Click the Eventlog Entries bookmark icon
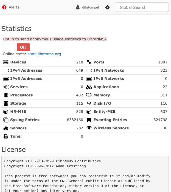Viewport: 171px width, 192px height. click(89, 120)
